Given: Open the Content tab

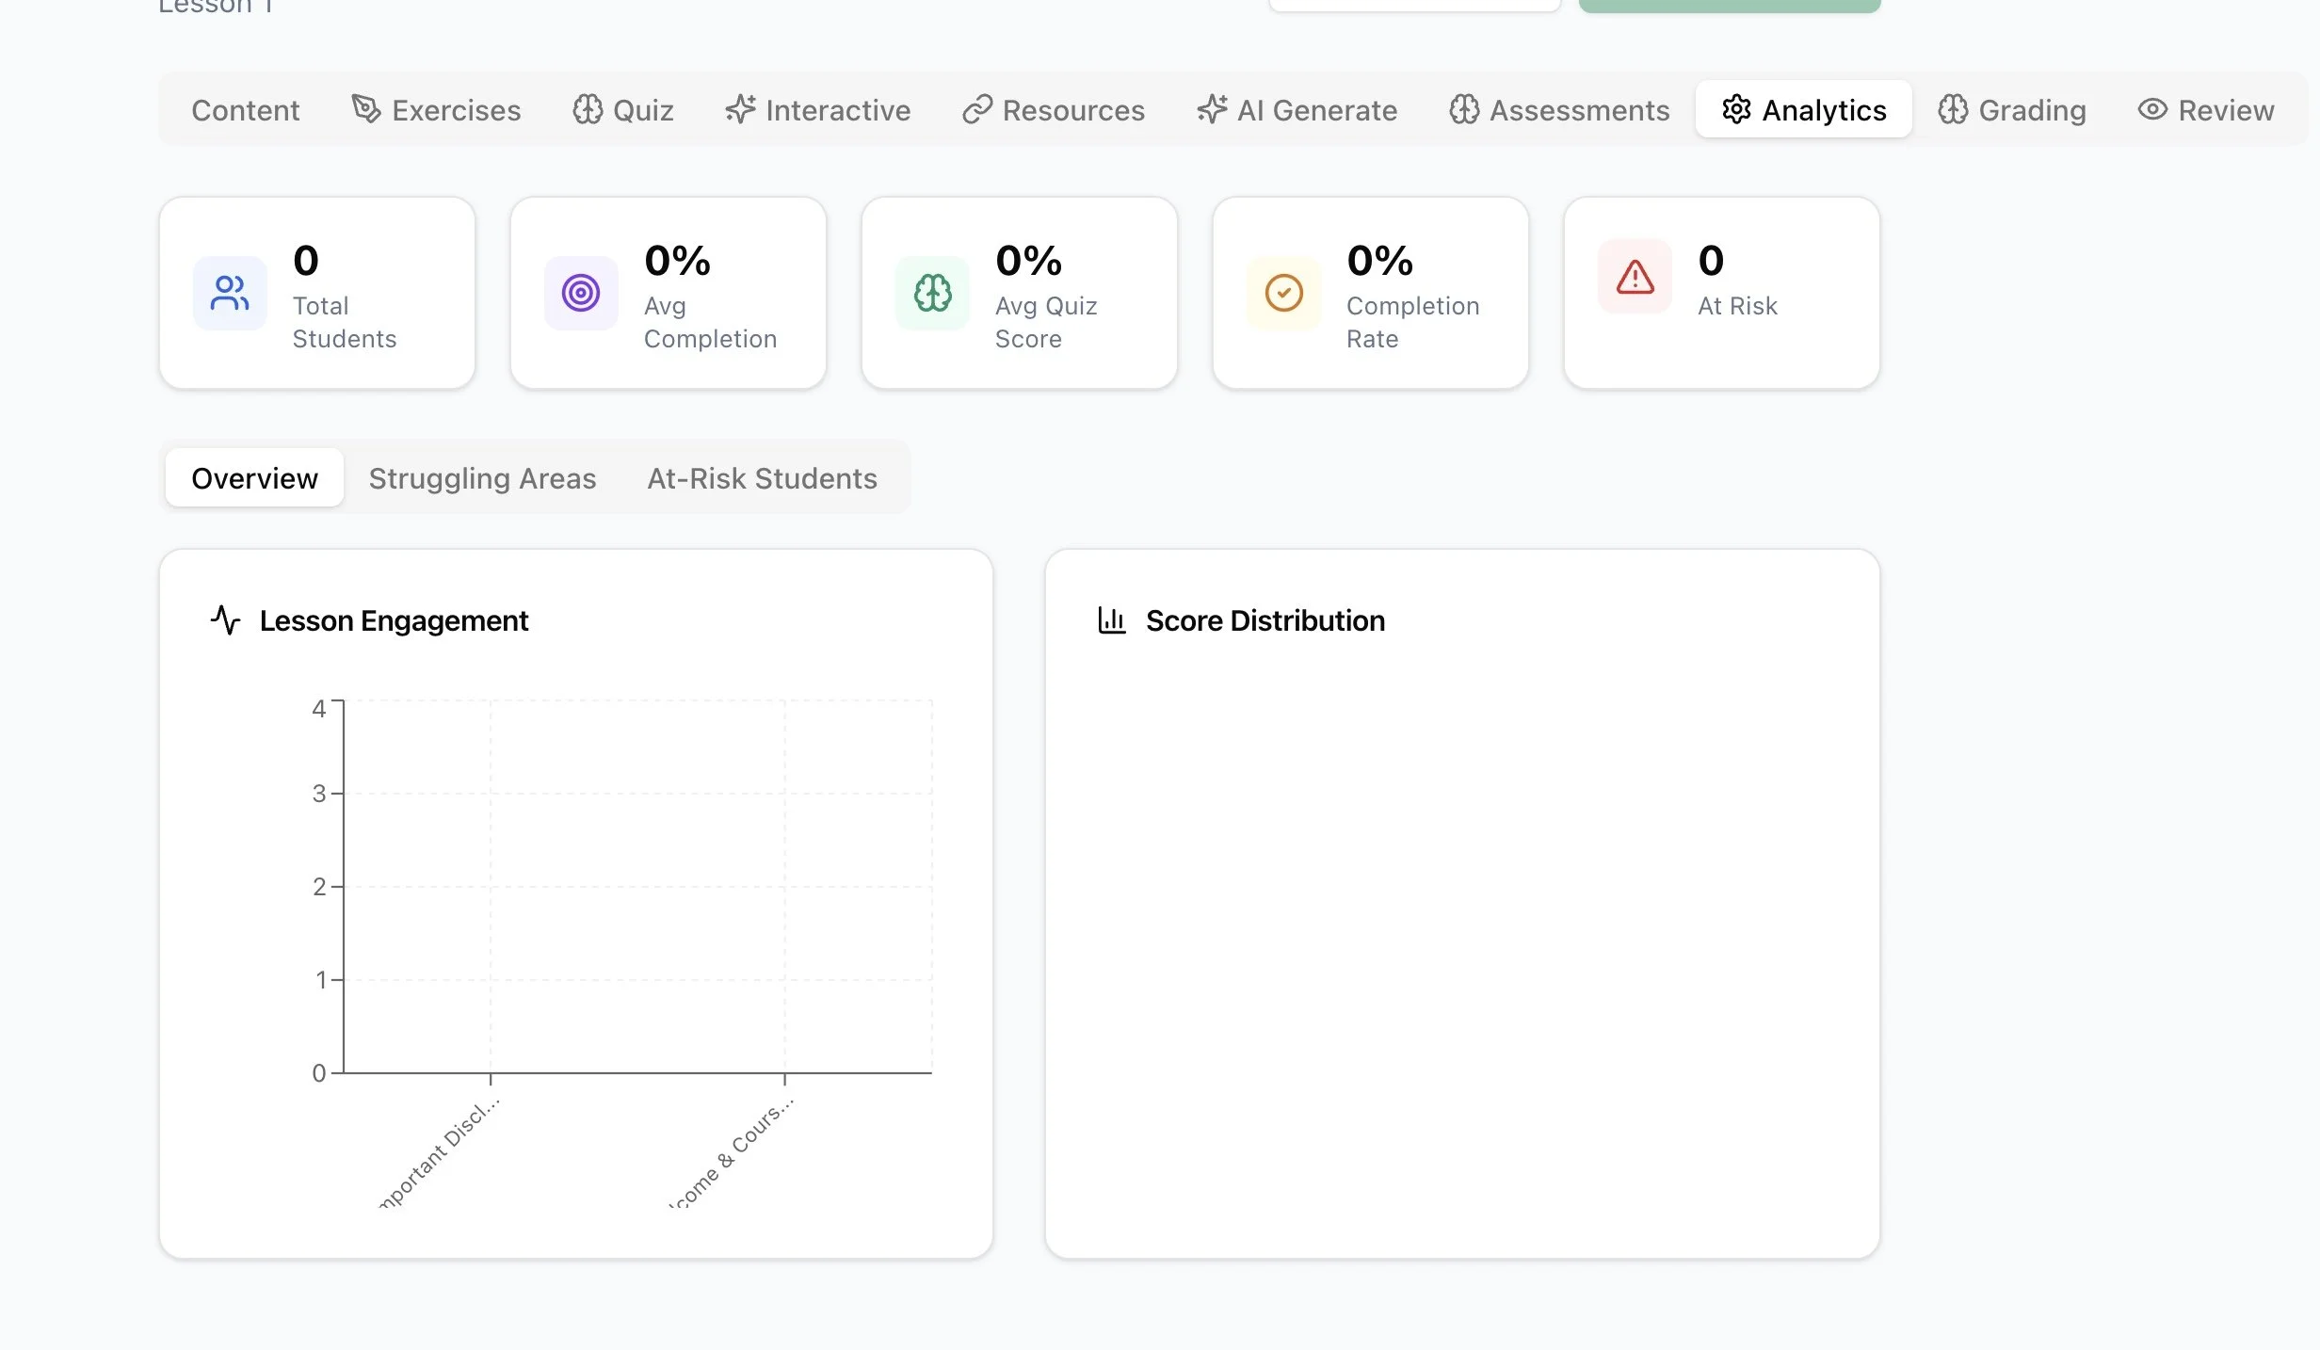Looking at the screenshot, I should (245, 110).
